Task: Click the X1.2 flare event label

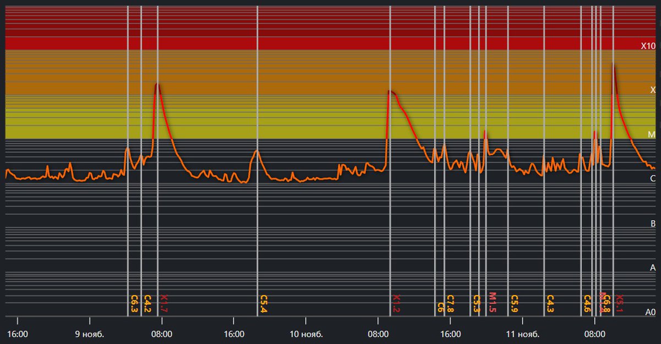Action: [x=397, y=304]
